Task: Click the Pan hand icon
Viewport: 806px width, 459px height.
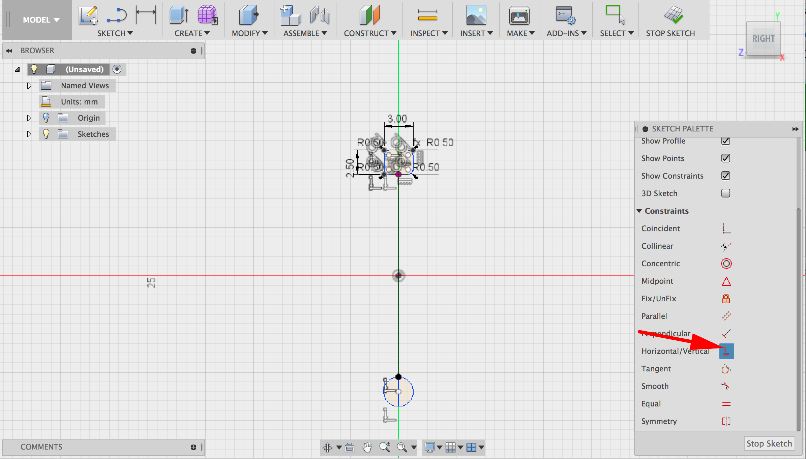Action: tap(367, 447)
